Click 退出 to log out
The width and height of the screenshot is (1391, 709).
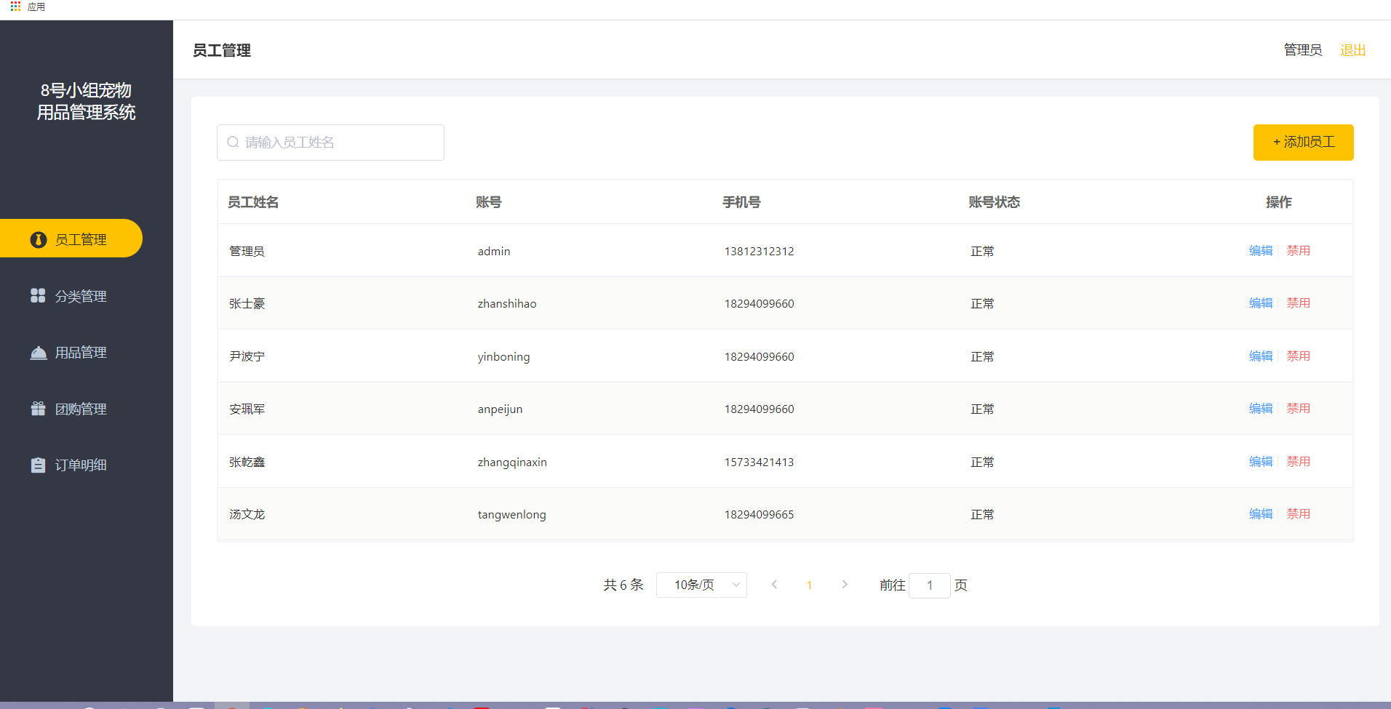pyautogui.click(x=1352, y=50)
